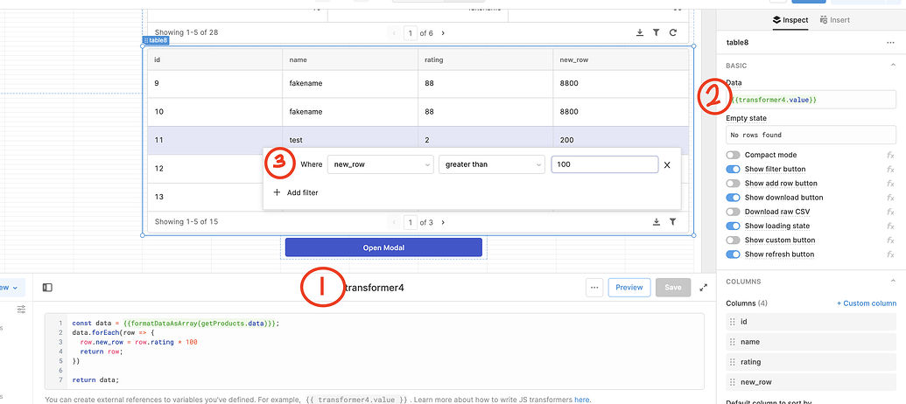This screenshot has height=404, width=906.
Task: Open filter icon in upper table footer
Action: click(657, 33)
